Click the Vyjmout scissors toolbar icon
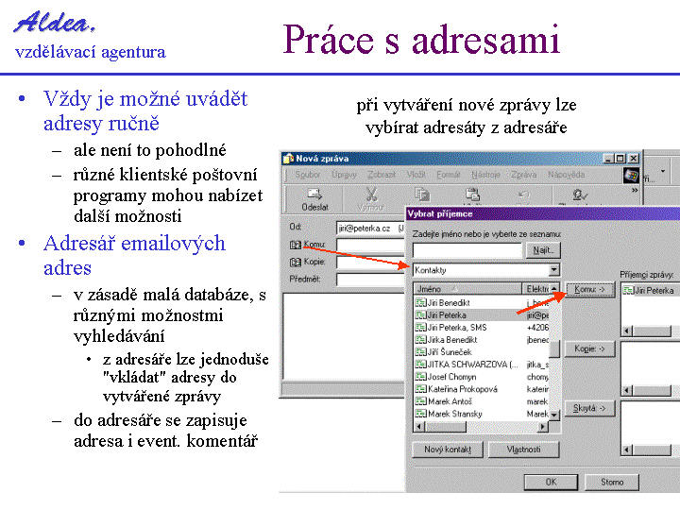Viewport: 680px width, 510px height. coord(372,194)
